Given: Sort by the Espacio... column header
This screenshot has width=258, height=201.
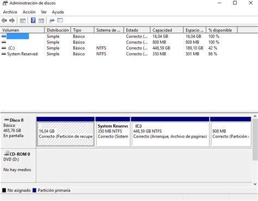Looking at the screenshot, I should point(195,30).
